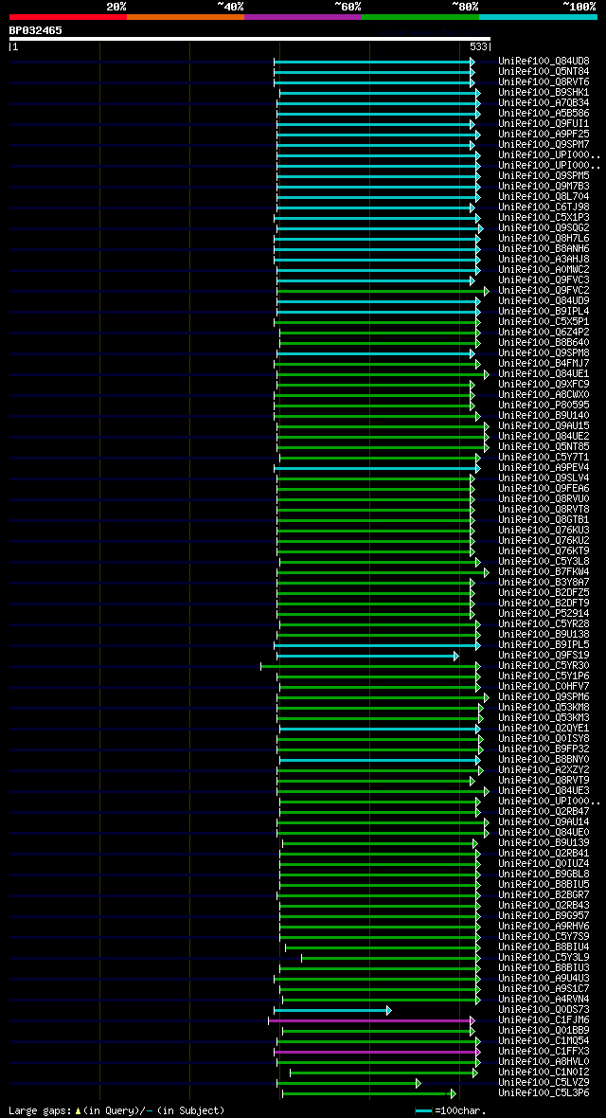Screen dimensions: 606x1118
Task: Select the UniRef100_Q9SPM8 label
Action: [x=544, y=353]
